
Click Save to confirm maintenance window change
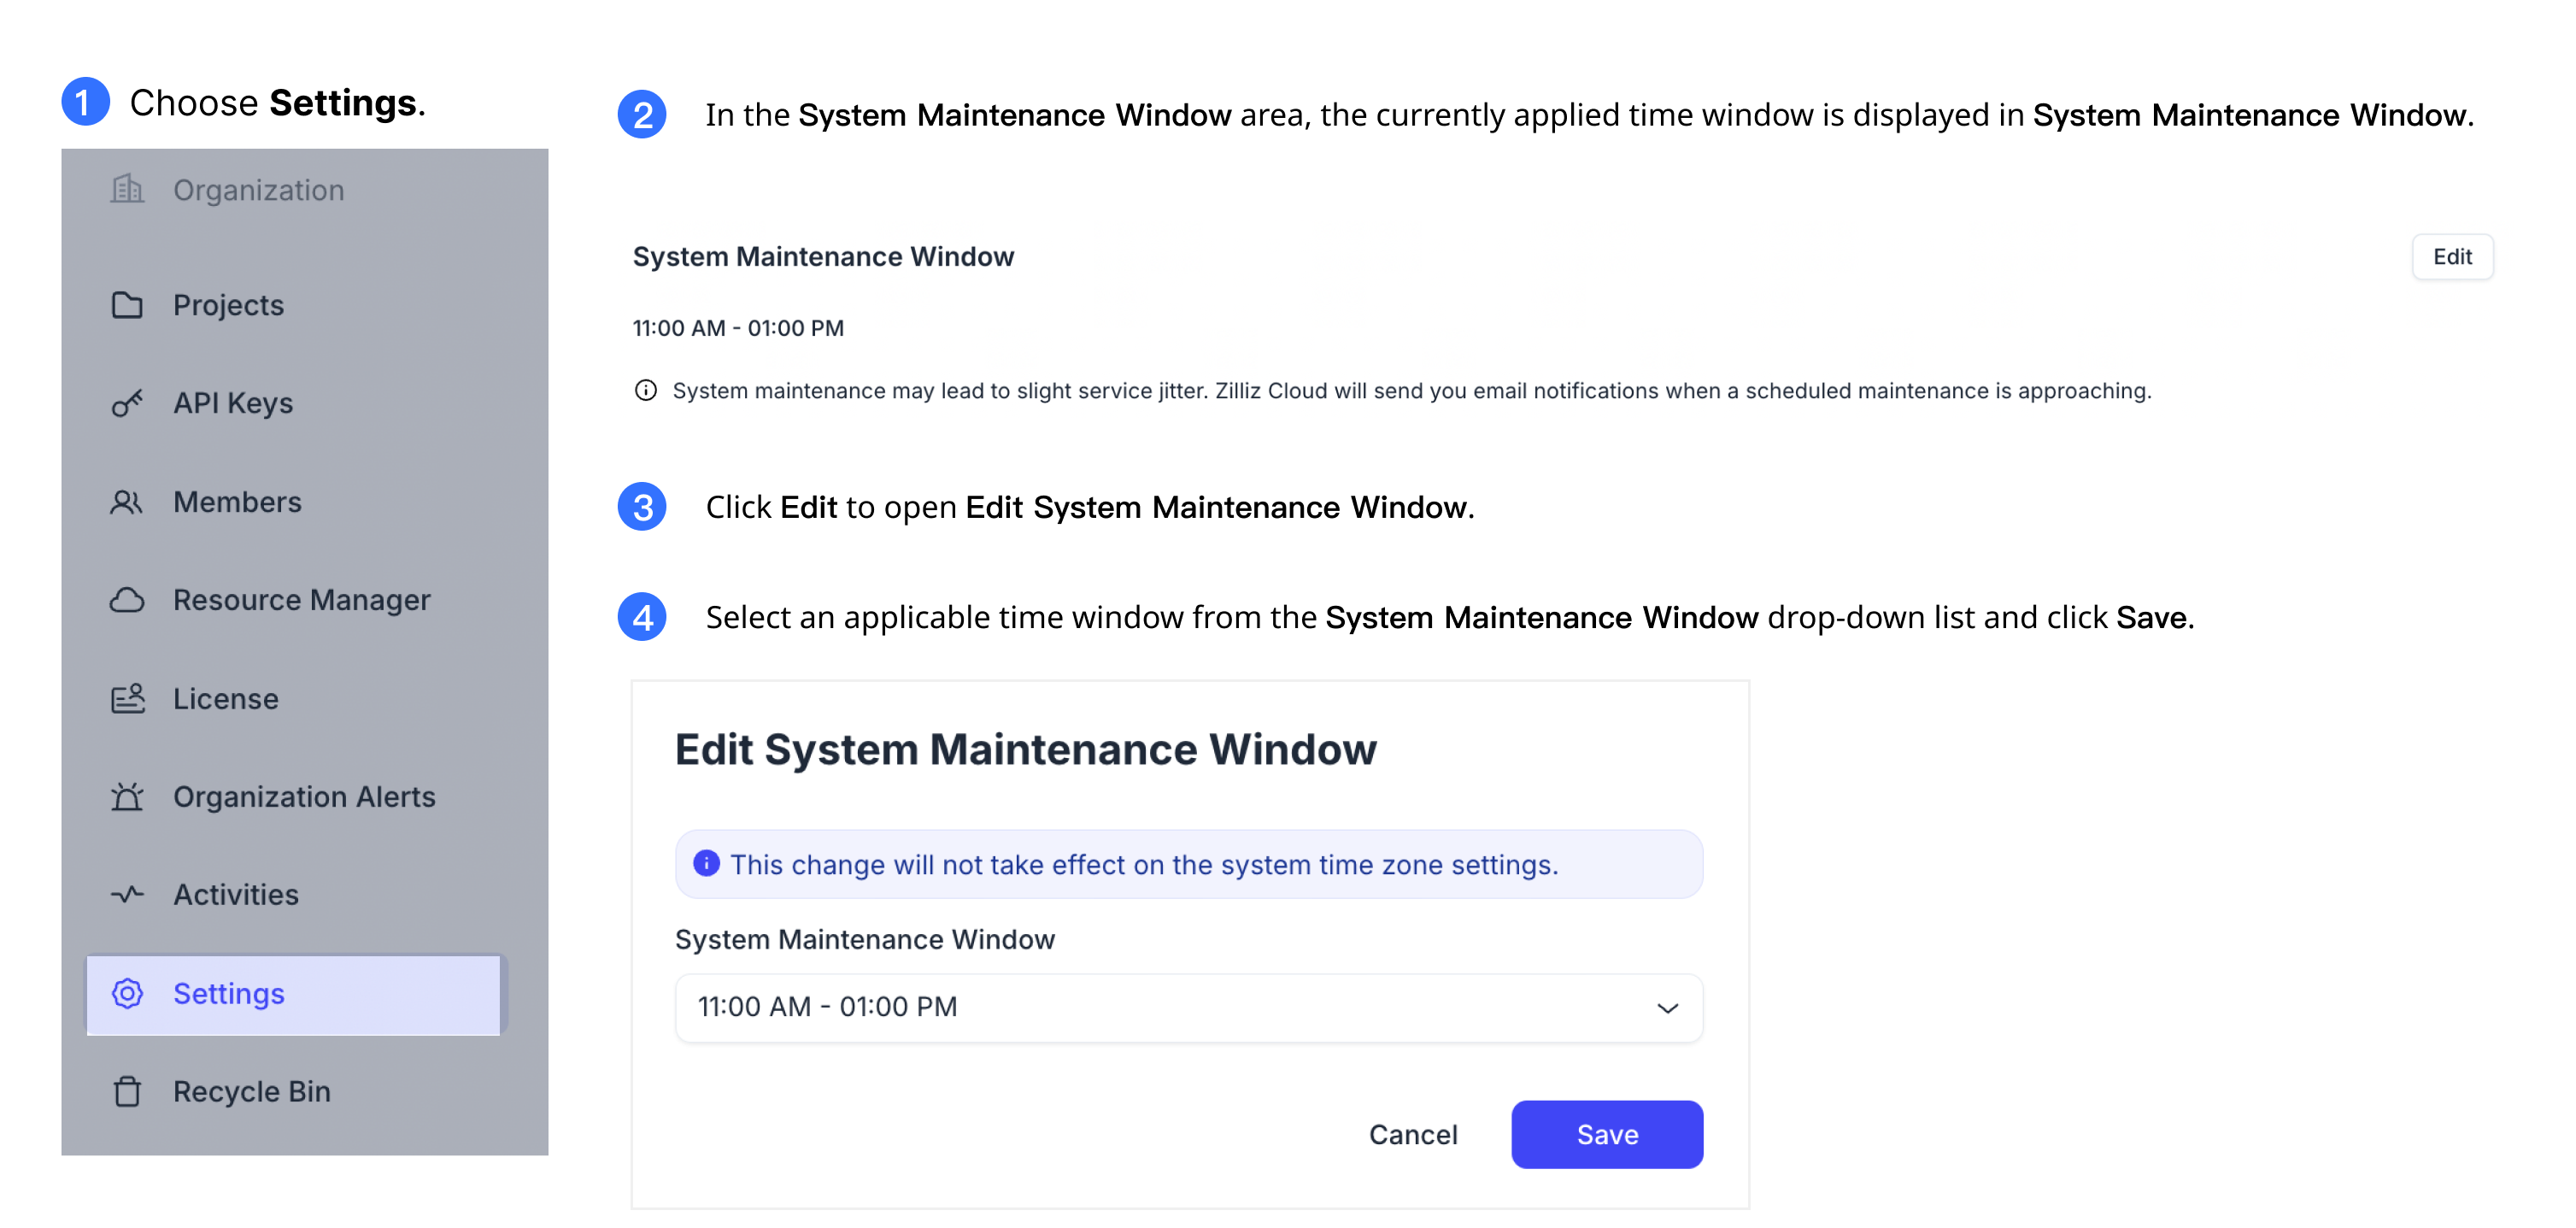pyautogui.click(x=1607, y=1134)
